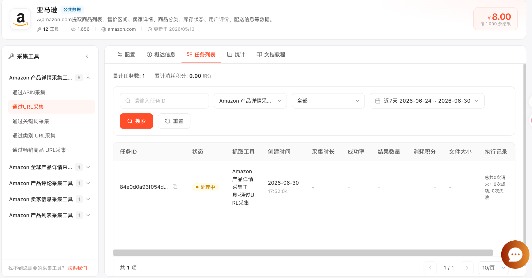Focus the 请输入任务ID input field

pyautogui.click(x=164, y=101)
